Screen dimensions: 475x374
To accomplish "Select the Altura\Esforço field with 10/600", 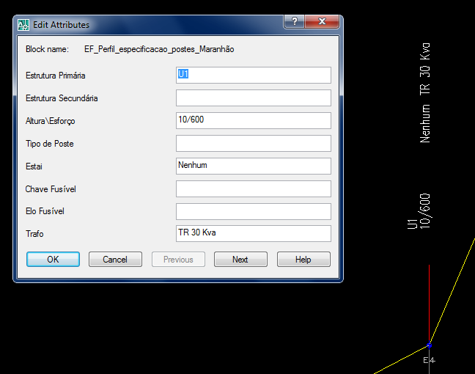I will click(x=254, y=120).
